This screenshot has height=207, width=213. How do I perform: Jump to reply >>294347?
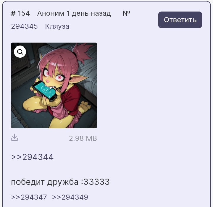pos(29,197)
